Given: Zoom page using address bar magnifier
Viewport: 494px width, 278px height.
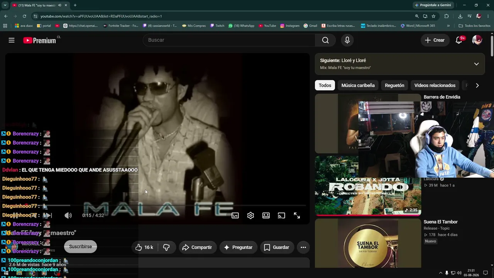Looking at the screenshot, I should (x=417, y=16).
